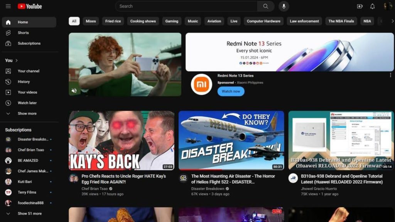Expand Show more in sidebar
Image resolution: width=395 pixels, height=222 pixels.
(x=27, y=114)
